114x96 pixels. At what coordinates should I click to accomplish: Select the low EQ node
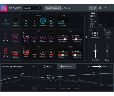click(x=23, y=75)
